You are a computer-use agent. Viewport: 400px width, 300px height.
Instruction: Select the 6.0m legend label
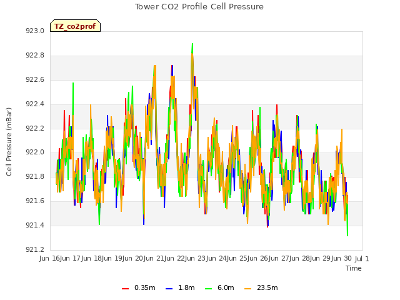226,287
